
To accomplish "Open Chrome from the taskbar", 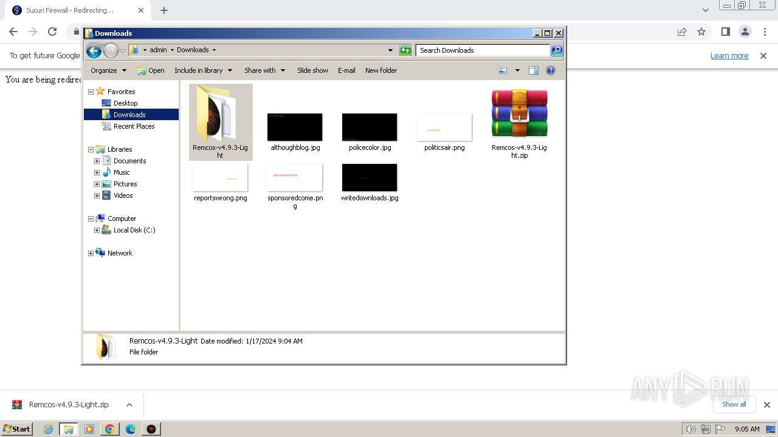I will tap(110, 429).
